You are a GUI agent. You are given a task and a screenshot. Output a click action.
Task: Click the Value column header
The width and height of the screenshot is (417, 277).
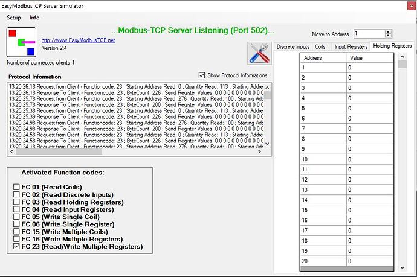click(x=370, y=57)
